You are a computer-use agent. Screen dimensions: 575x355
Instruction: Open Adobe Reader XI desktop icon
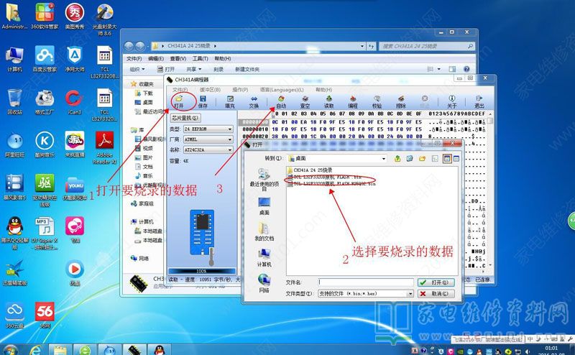tap(104, 147)
